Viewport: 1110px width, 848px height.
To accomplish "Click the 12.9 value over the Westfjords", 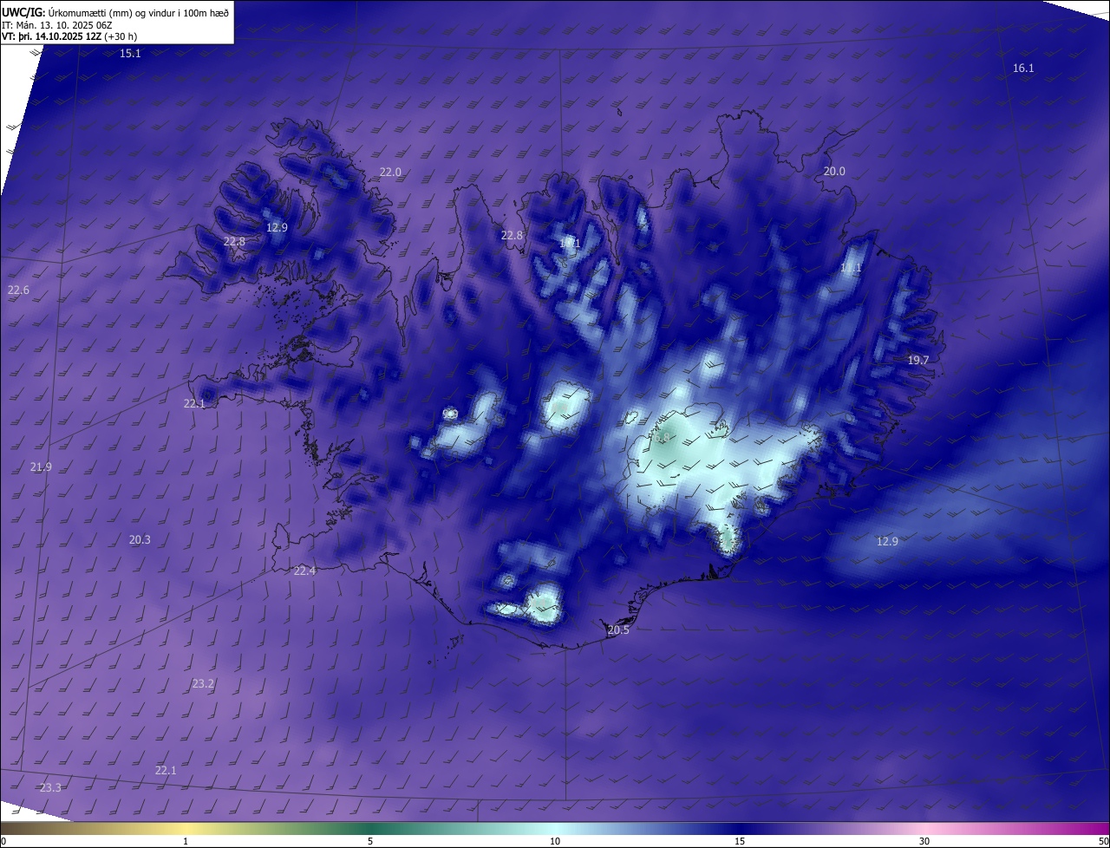I will click(x=277, y=227).
